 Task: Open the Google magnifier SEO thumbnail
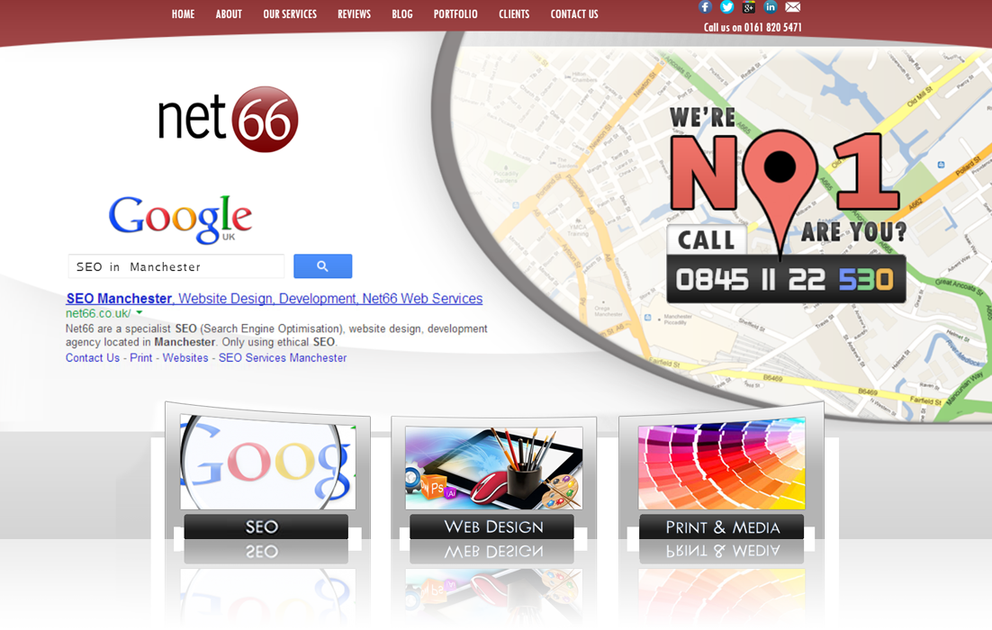[267, 463]
